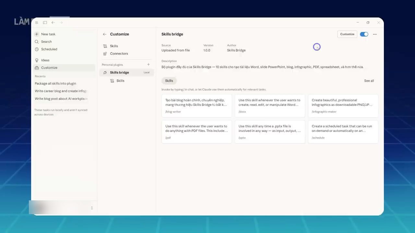This screenshot has height=233, width=415.
Task: Click the Local badge on Skills bridge
Action: pyautogui.click(x=147, y=72)
